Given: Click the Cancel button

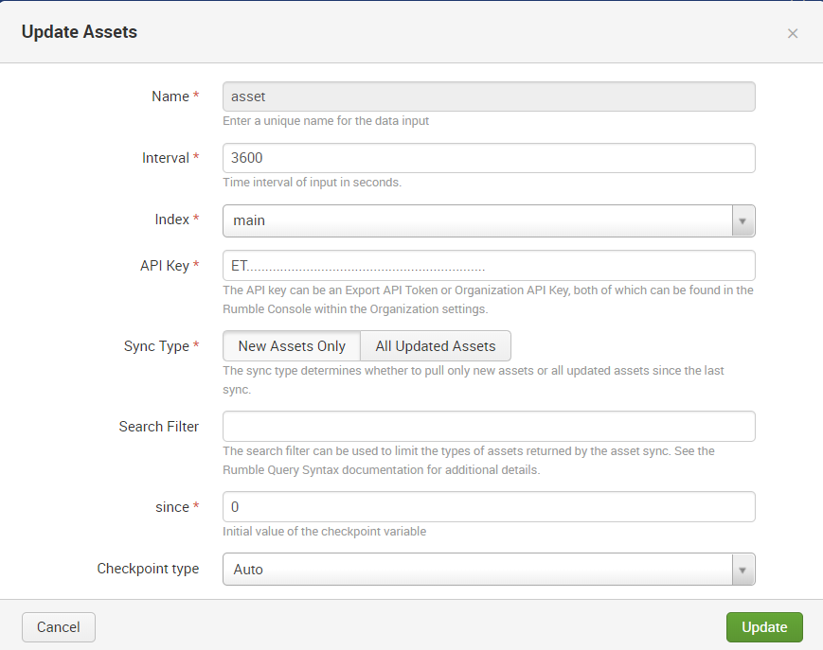Looking at the screenshot, I should pos(58,626).
